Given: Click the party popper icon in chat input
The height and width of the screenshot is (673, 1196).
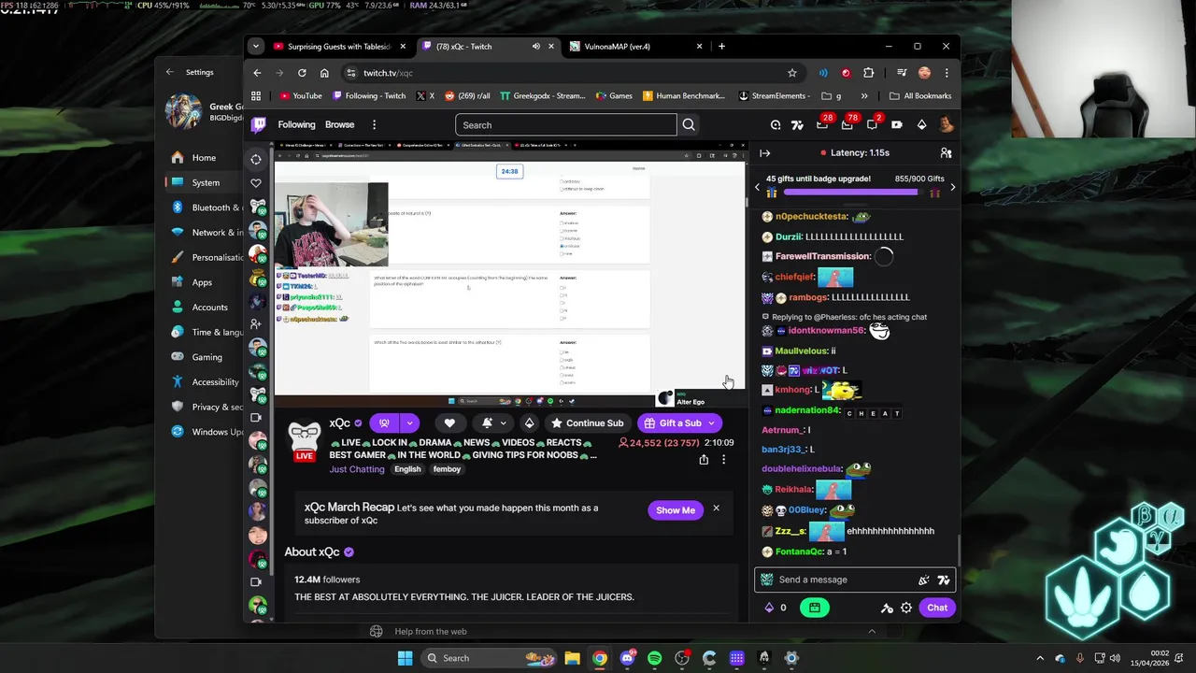Looking at the screenshot, I should [x=924, y=580].
